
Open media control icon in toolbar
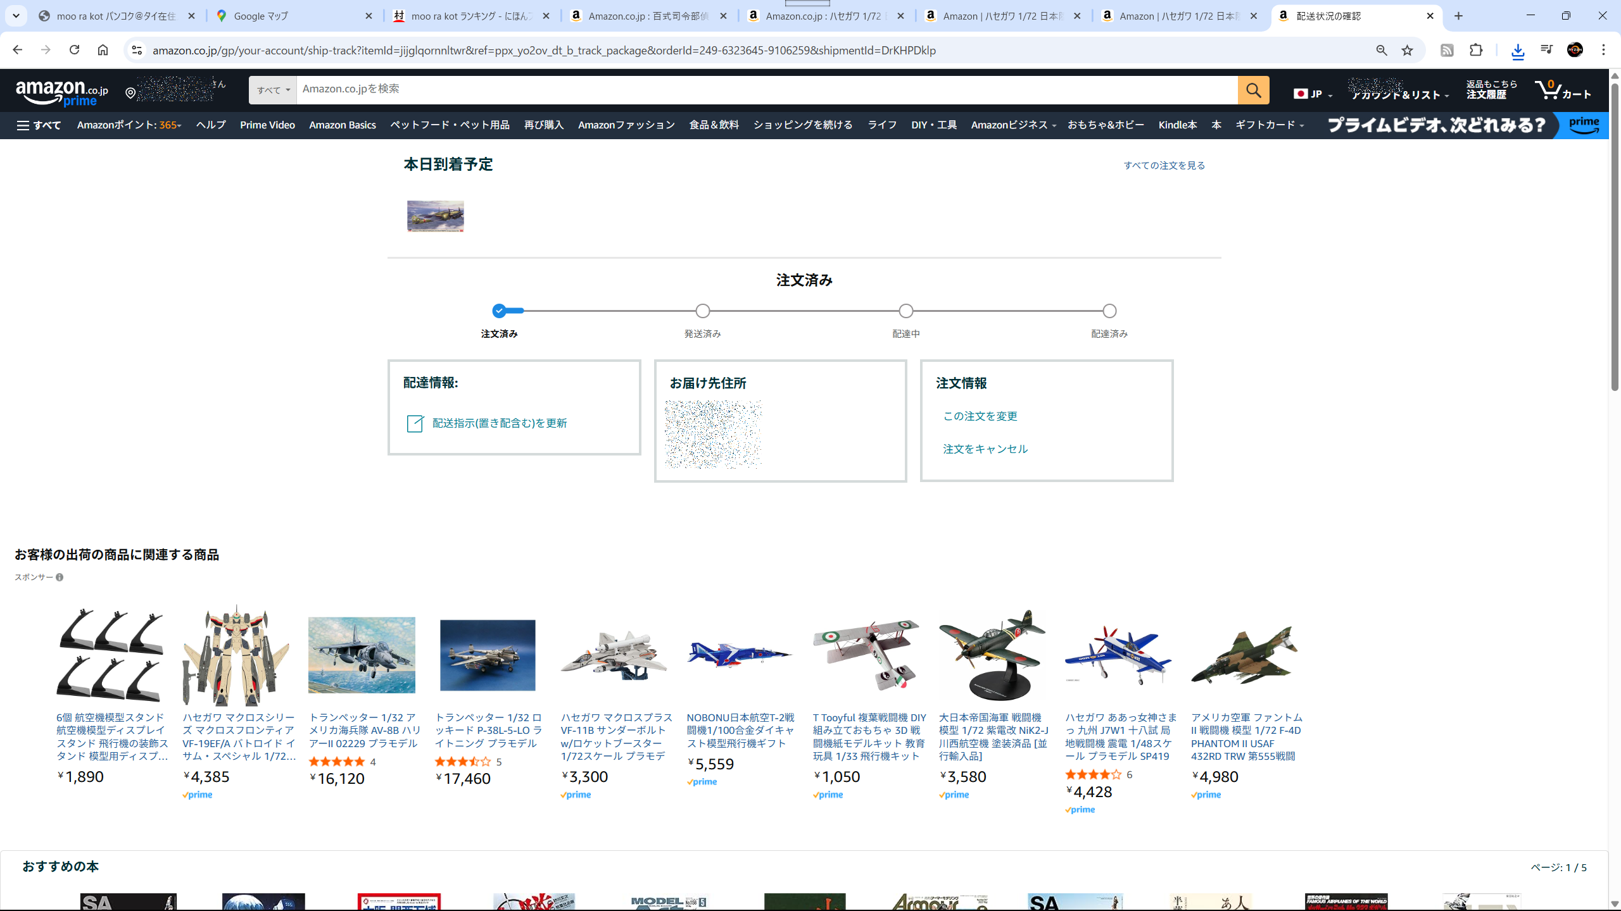click(1546, 50)
